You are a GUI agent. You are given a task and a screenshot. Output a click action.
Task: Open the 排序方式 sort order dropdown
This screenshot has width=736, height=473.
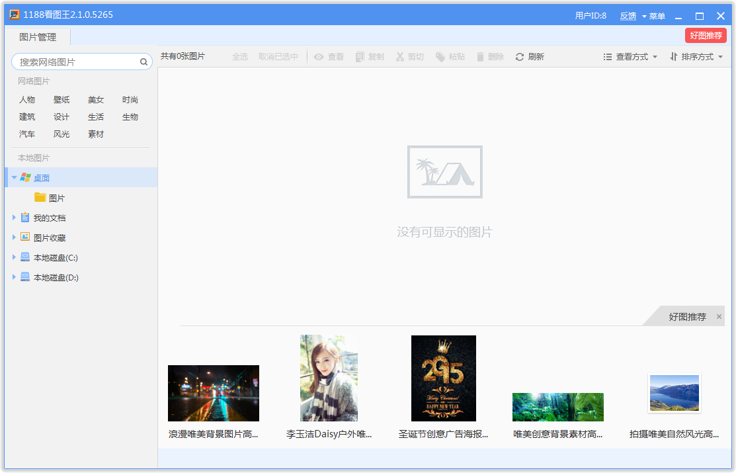point(696,56)
